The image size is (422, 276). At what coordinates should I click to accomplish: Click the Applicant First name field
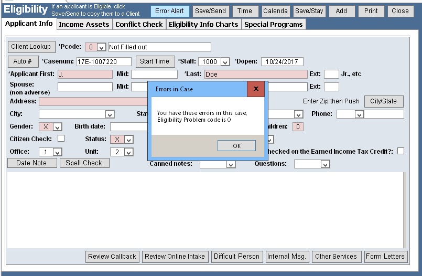(85, 75)
